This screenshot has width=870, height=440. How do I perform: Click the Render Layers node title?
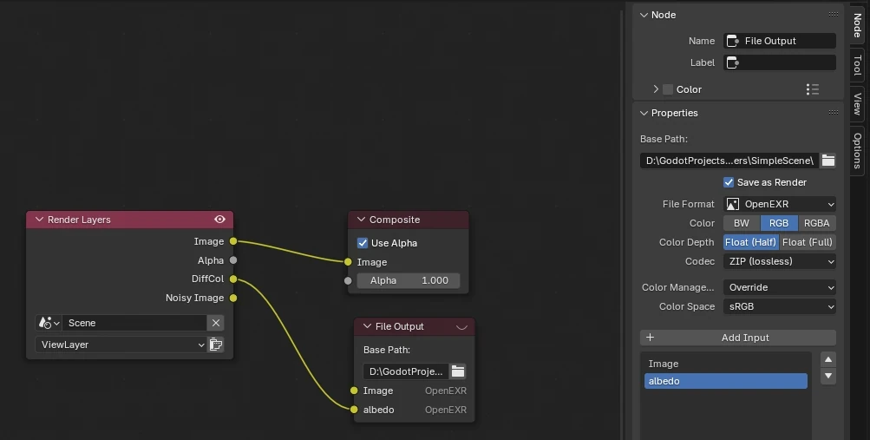pyautogui.click(x=79, y=220)
